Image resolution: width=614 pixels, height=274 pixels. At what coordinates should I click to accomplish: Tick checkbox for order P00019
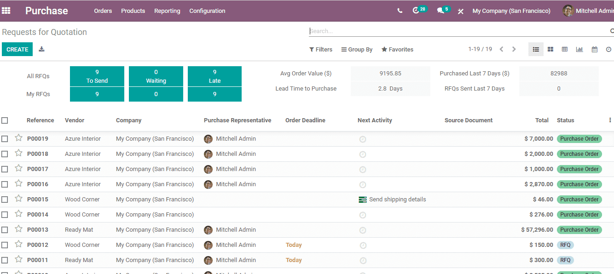[5, 139]
